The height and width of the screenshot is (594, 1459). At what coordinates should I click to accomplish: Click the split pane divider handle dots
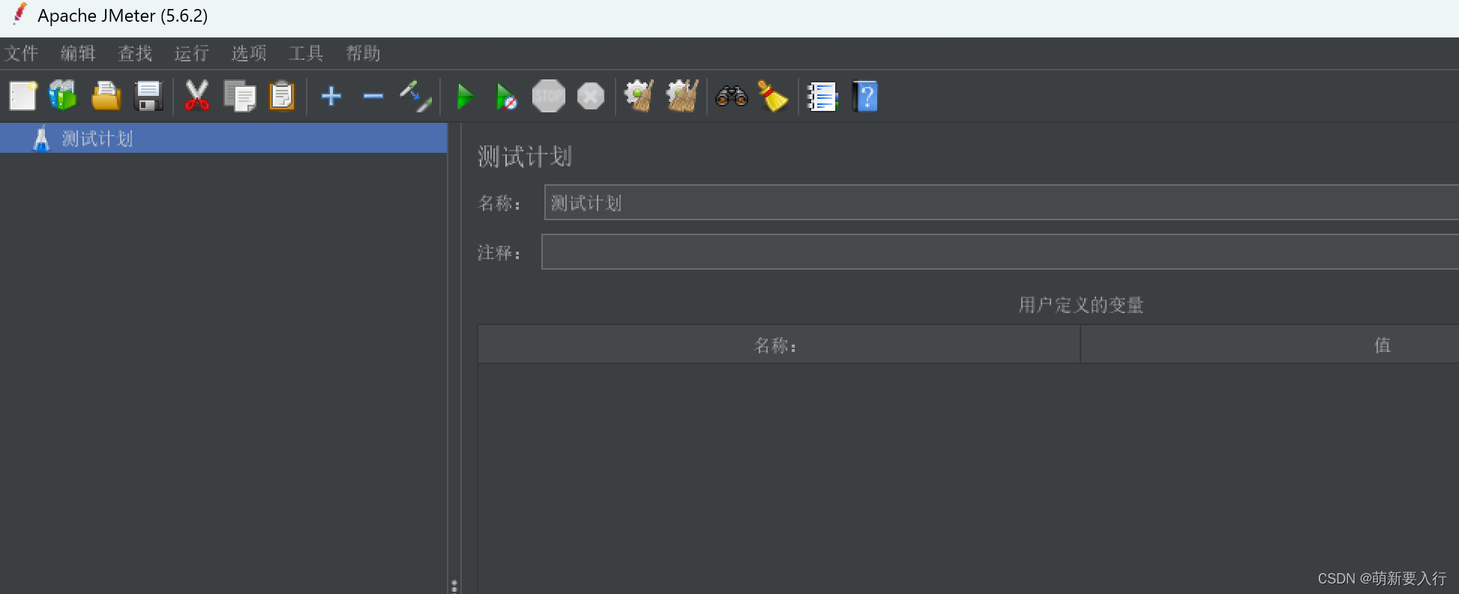point(454,586)
